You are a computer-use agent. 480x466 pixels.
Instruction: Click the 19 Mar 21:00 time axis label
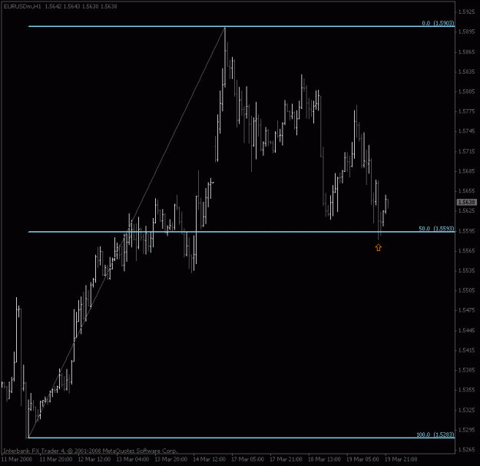(x=401, y=459)
